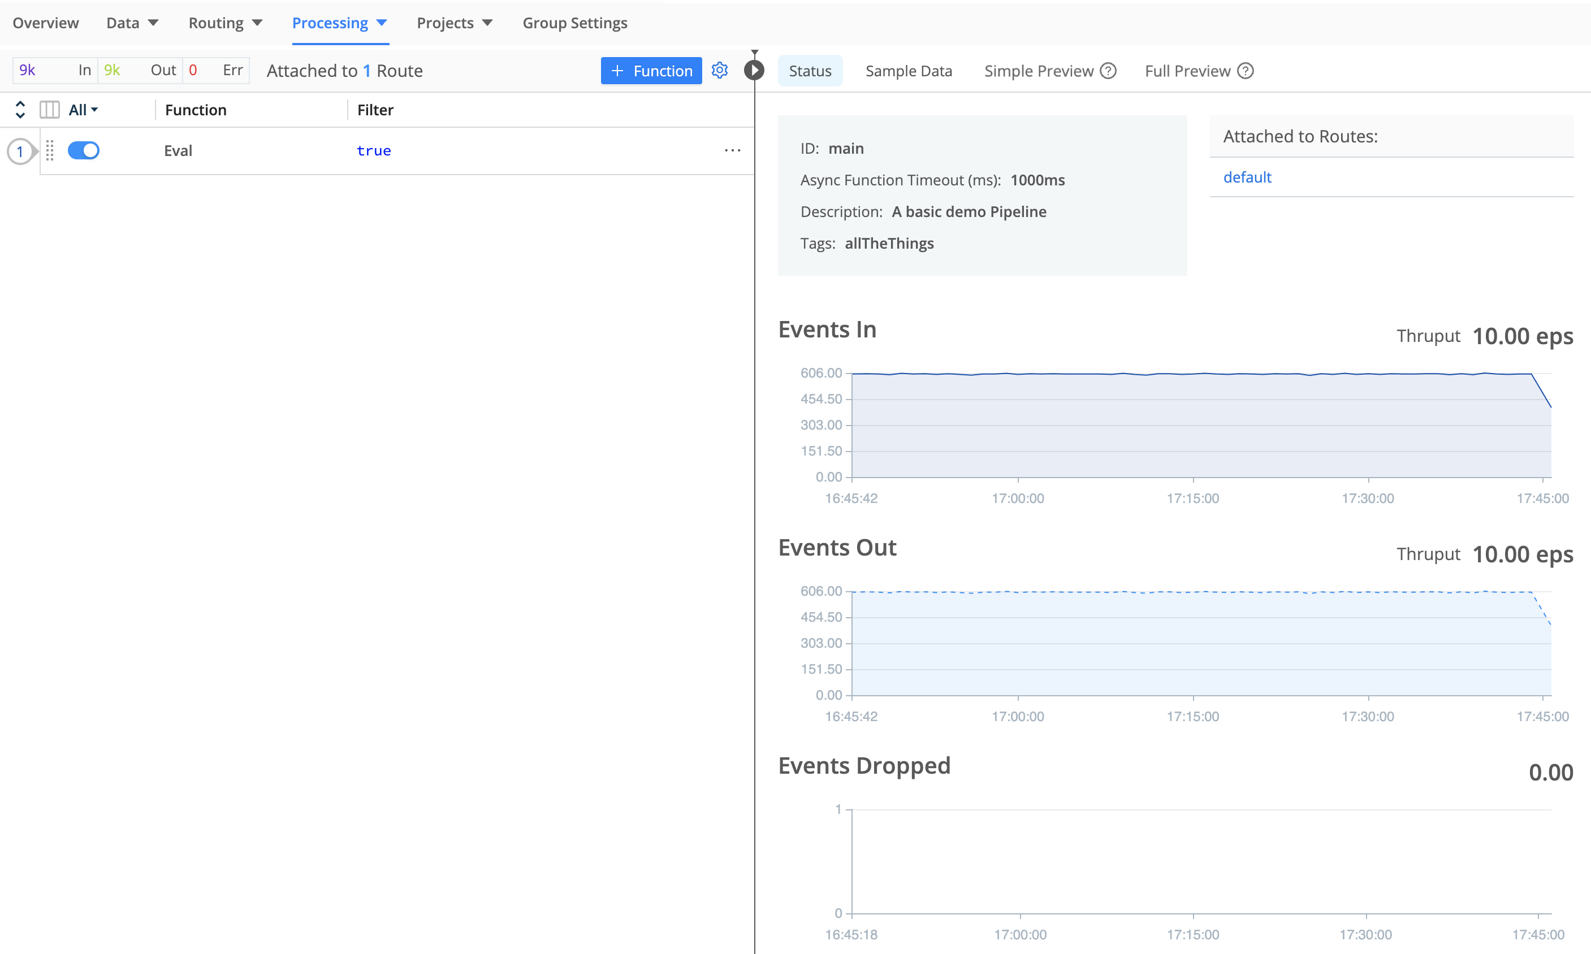The height and width of the screenshot is (954, 1591).
Task: Click the Attached to 1 Route link
Action: [x=345, y=71]
